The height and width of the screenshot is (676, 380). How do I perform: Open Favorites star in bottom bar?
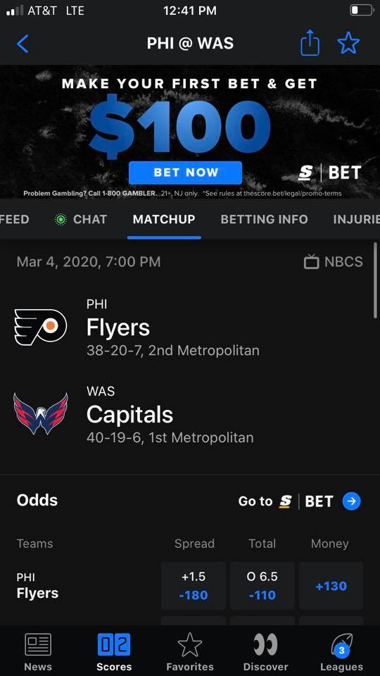[x=189, y=645]
